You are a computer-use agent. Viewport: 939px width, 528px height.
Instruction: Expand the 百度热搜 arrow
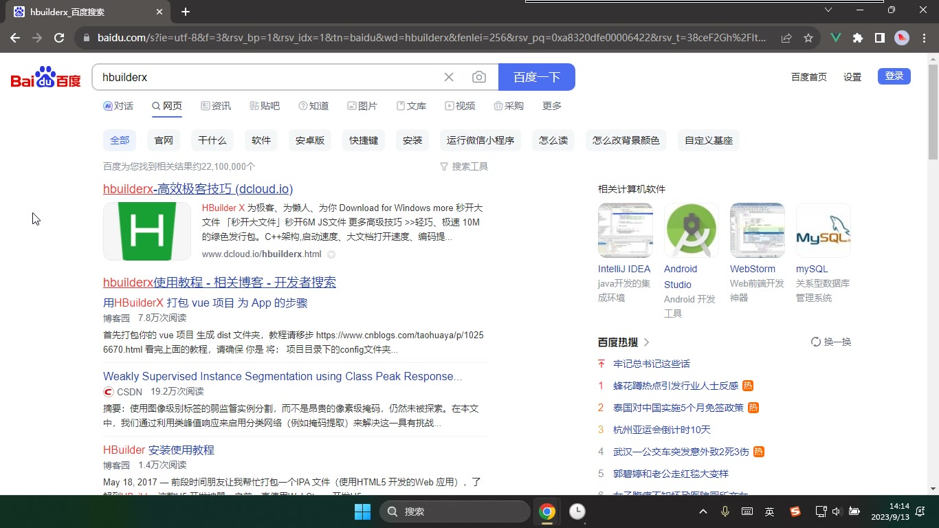(x=647, y=342)
